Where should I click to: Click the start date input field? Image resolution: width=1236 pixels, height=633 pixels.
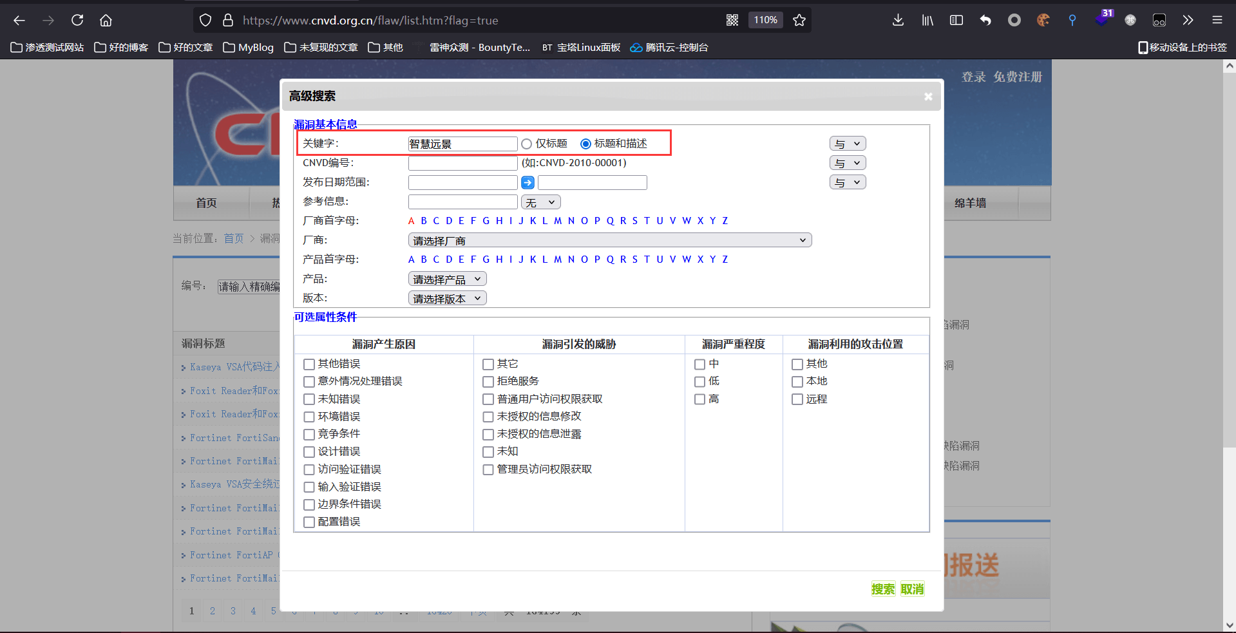pos(462,182)
